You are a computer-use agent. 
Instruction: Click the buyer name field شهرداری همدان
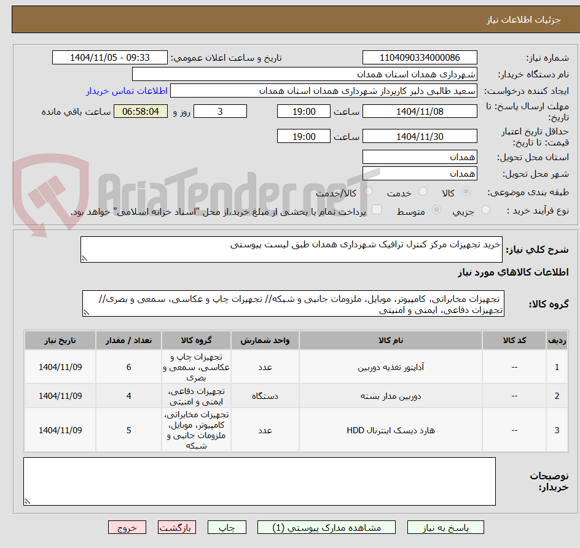[x=304, y=74]
